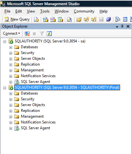The width and height of the screenshot is (132, 154).
Task: Close the Object Explorer panel
Action: (128, 26)
